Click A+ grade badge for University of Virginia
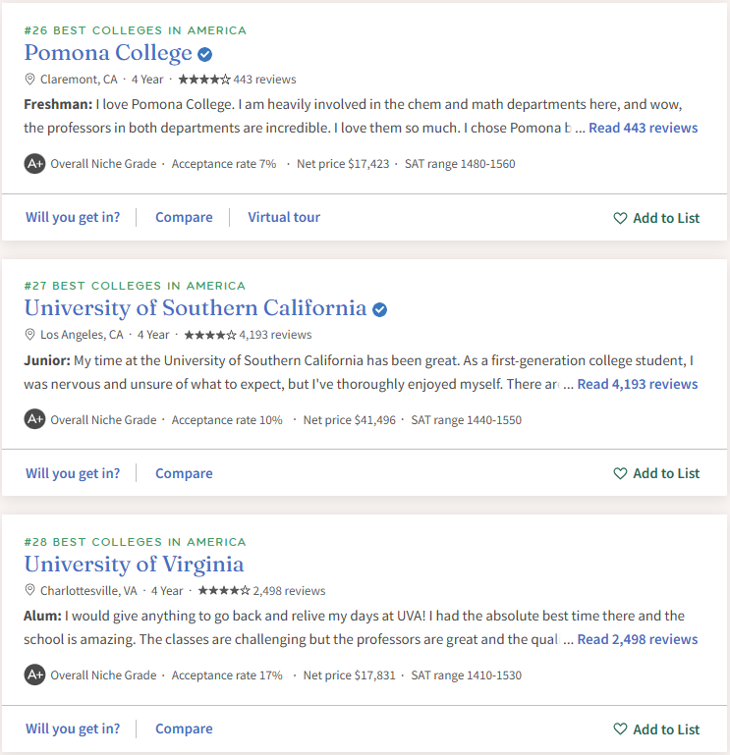The height and width of the screenshot is (755, 730). click(34, 675)
